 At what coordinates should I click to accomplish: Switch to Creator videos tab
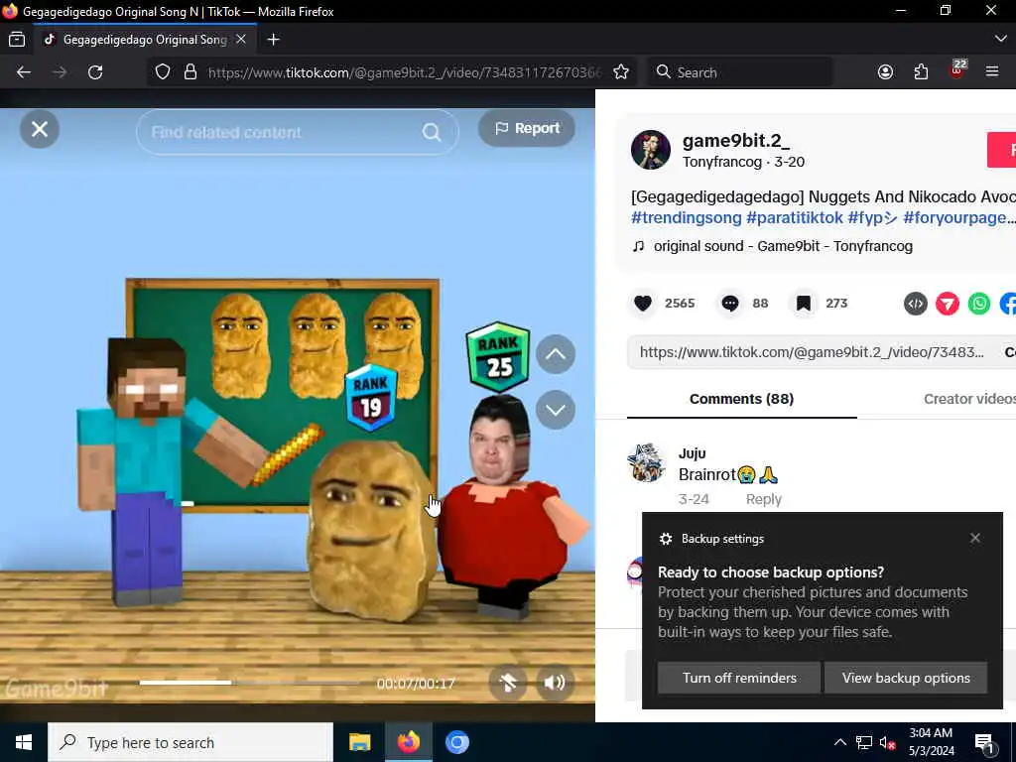tap(969, 399)
